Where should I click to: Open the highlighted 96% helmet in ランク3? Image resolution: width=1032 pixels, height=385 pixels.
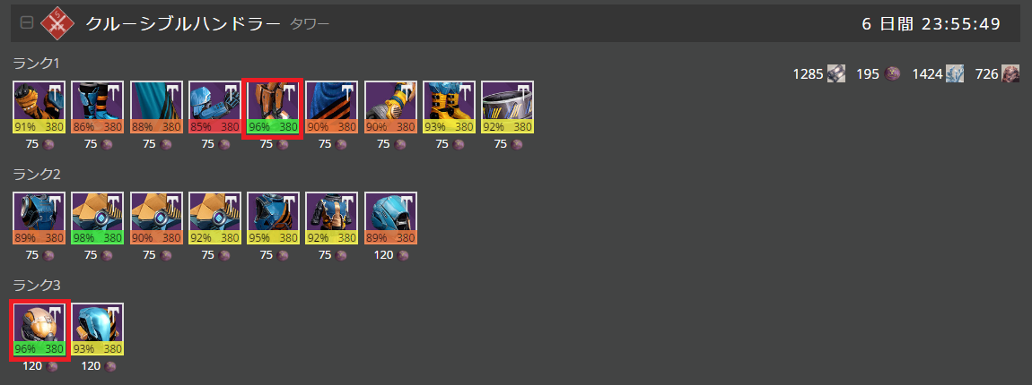39,329
